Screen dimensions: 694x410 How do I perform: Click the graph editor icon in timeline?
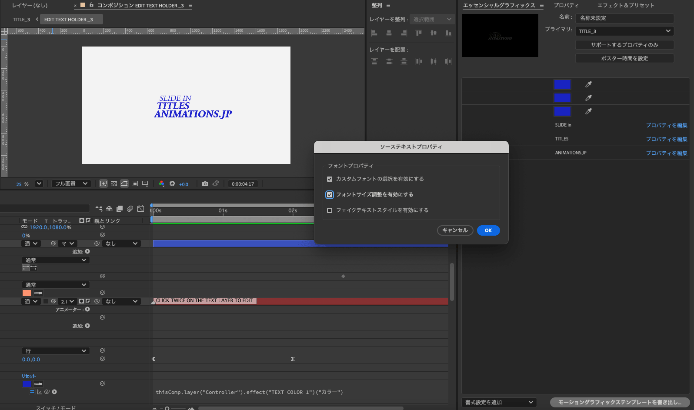click(140, 209)
